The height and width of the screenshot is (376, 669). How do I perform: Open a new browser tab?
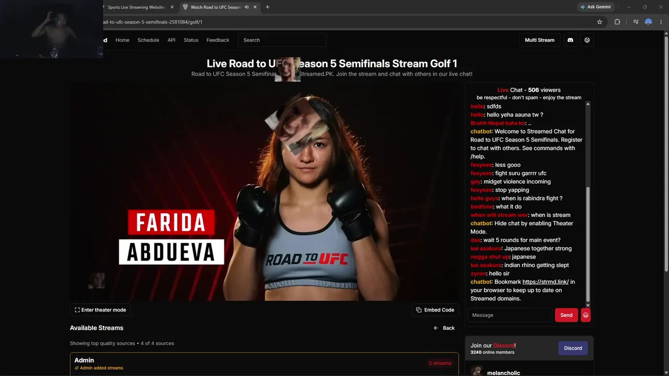[268, 7]
